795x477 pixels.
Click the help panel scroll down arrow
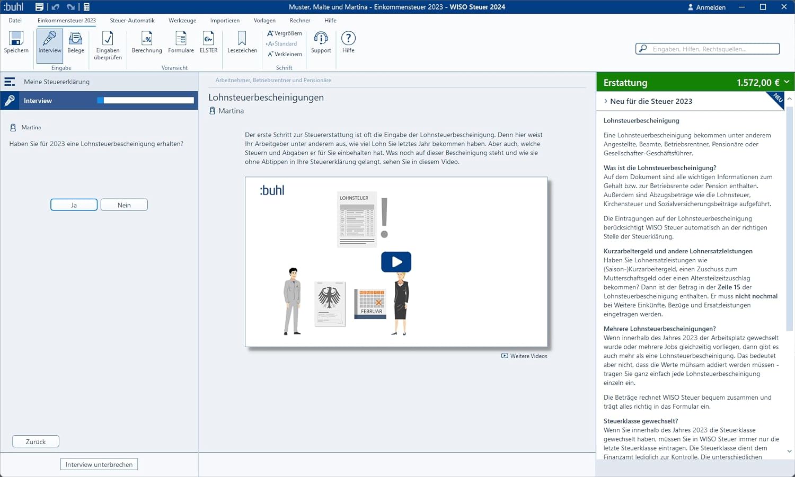click(x=790, y=452)
